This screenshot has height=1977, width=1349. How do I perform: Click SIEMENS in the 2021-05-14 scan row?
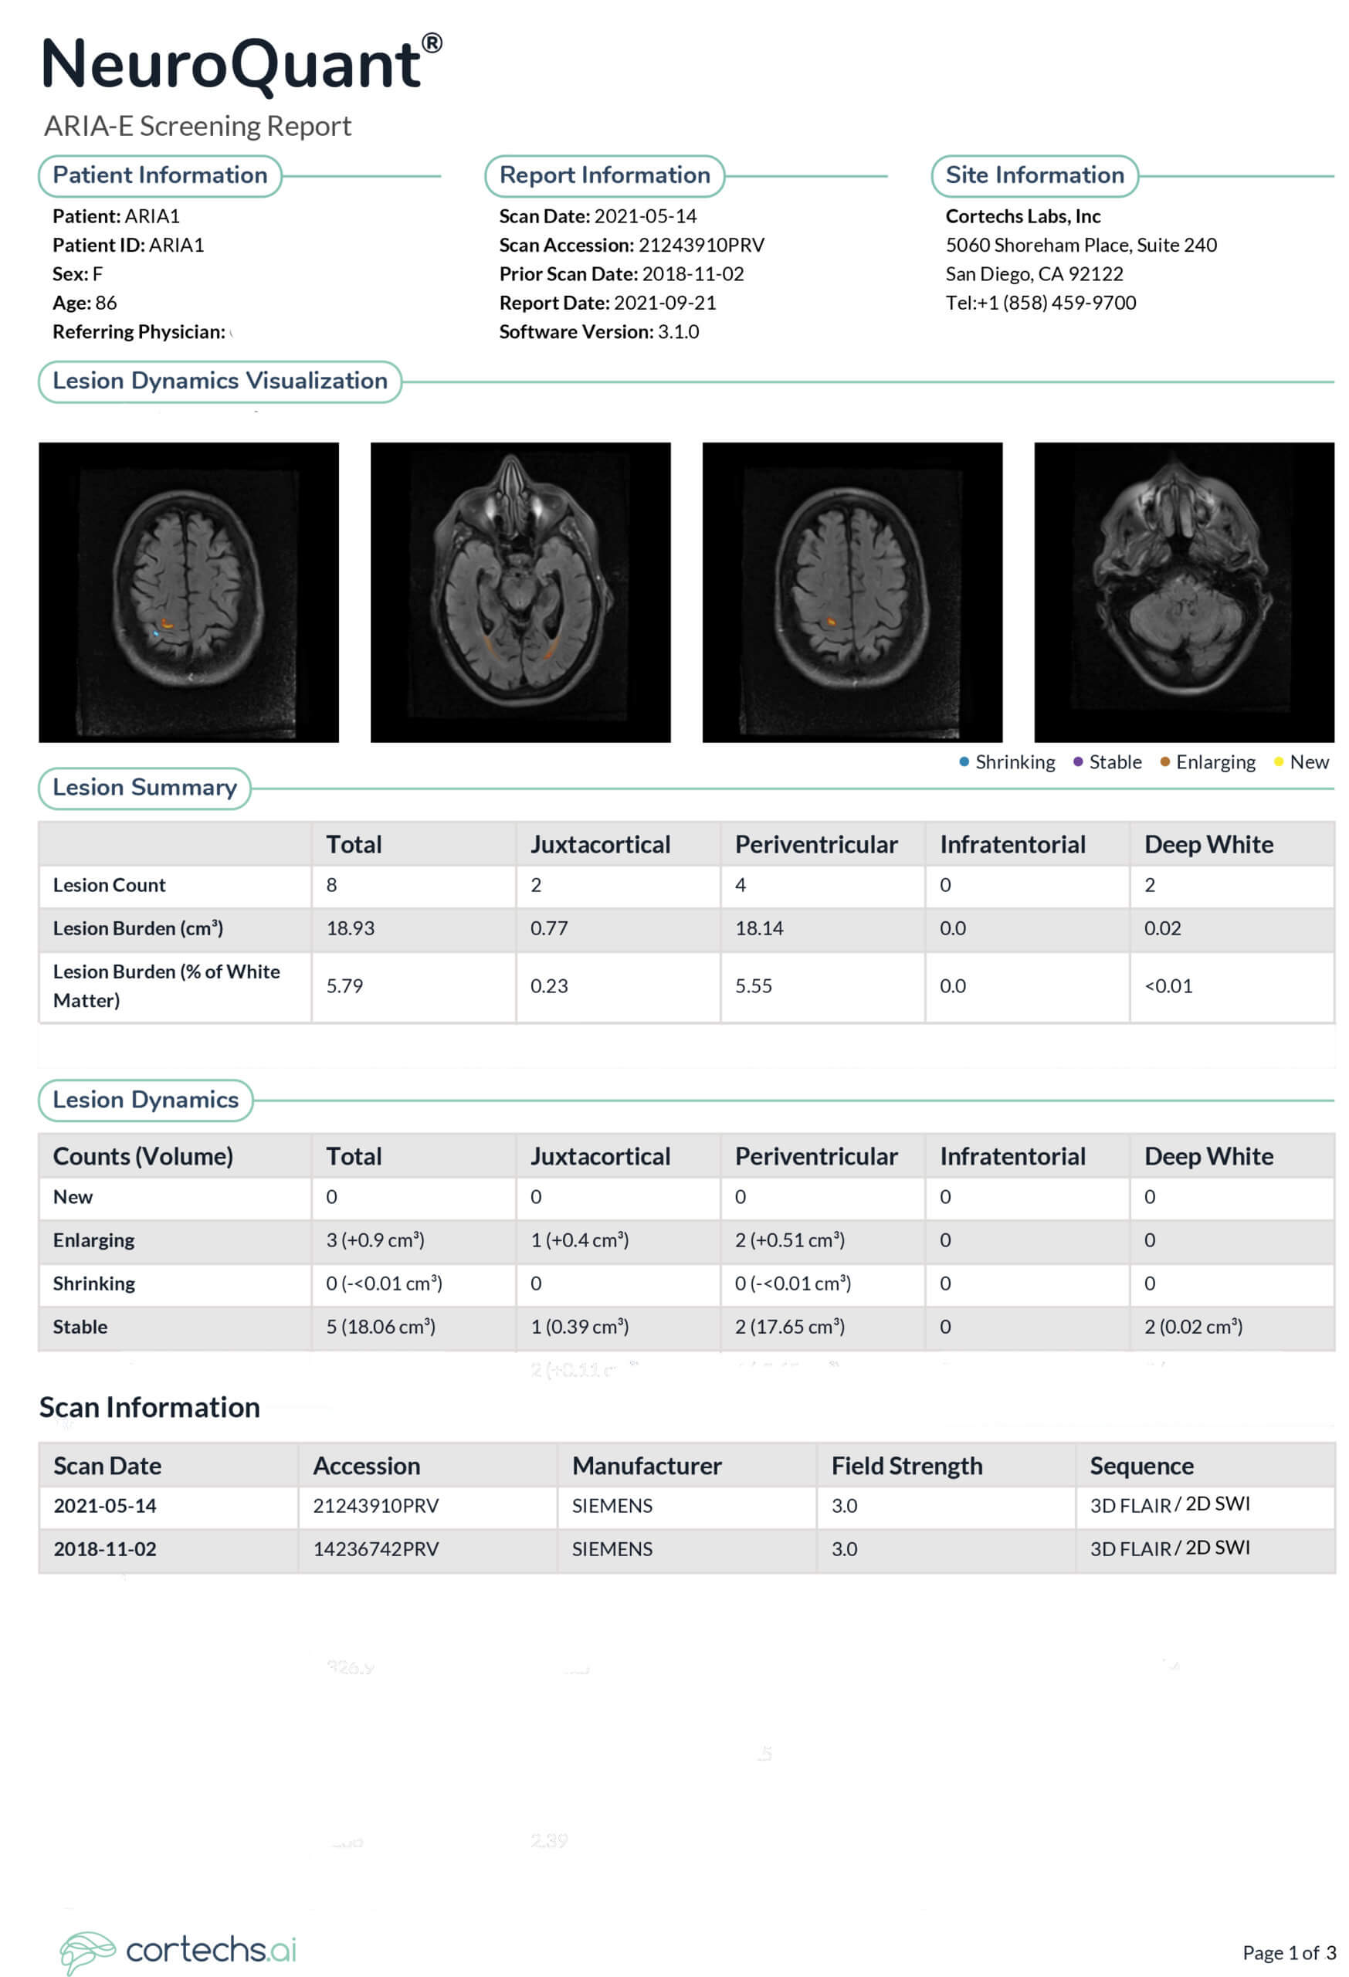[612, 1507]
